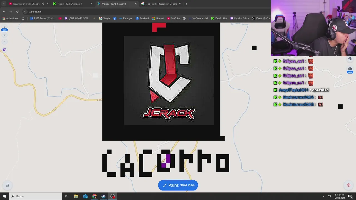Open Facebook icon-only bookmark before Recargas
The height and width of the screenshot is (200, 356).
click(115, 19)
